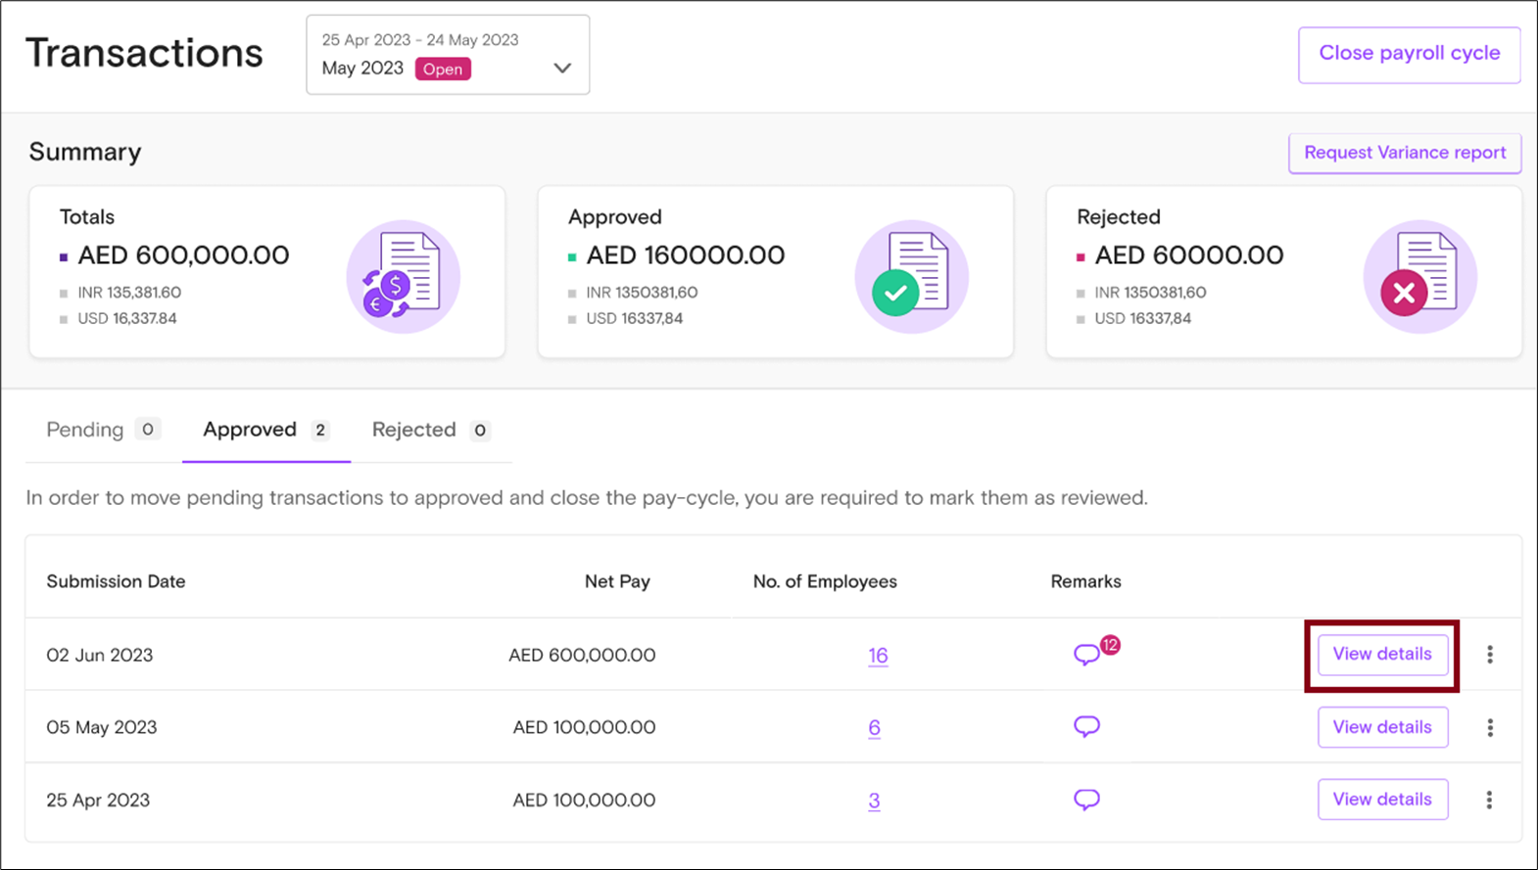Image resolution: width=1538 pixels, height=870 pixels.
Task: Open remarks for 25 Apr 2023 row
Action: [x=1086, y=800]
